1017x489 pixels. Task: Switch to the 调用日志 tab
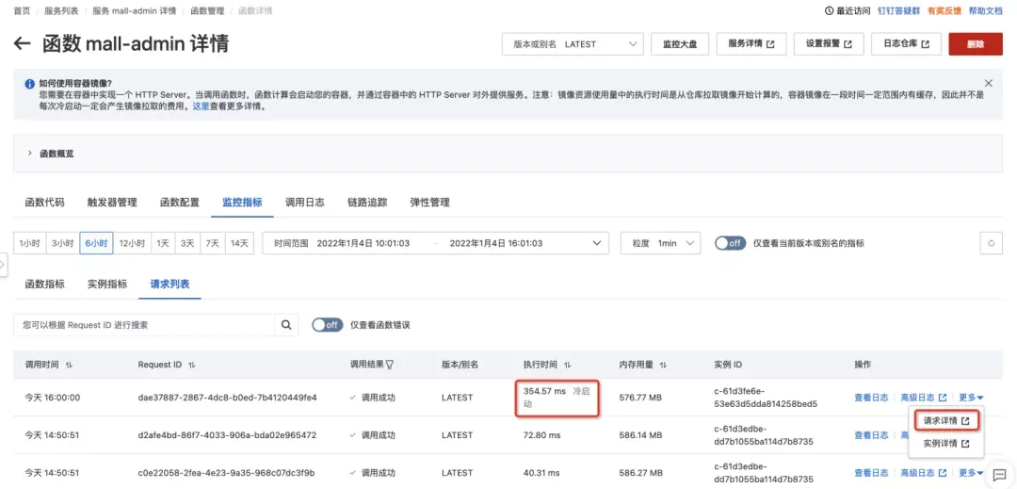304,202
